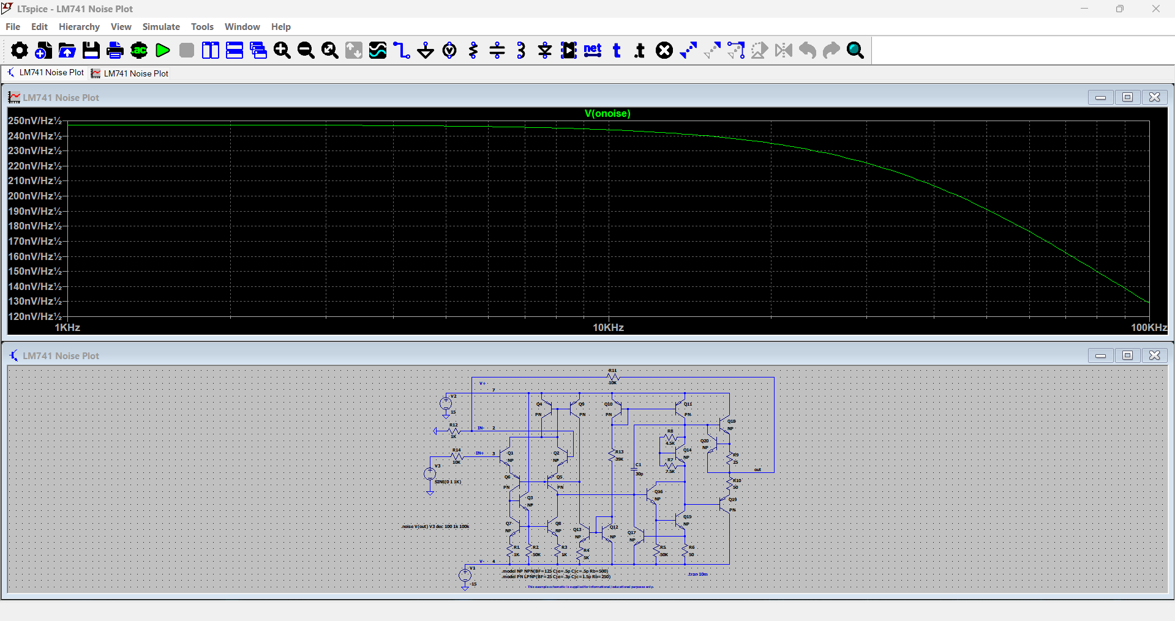This screenshot has width=1175, height=621.
Task: Click the 120nV/Hz½ vertical axis label
Action: point(35,317)
